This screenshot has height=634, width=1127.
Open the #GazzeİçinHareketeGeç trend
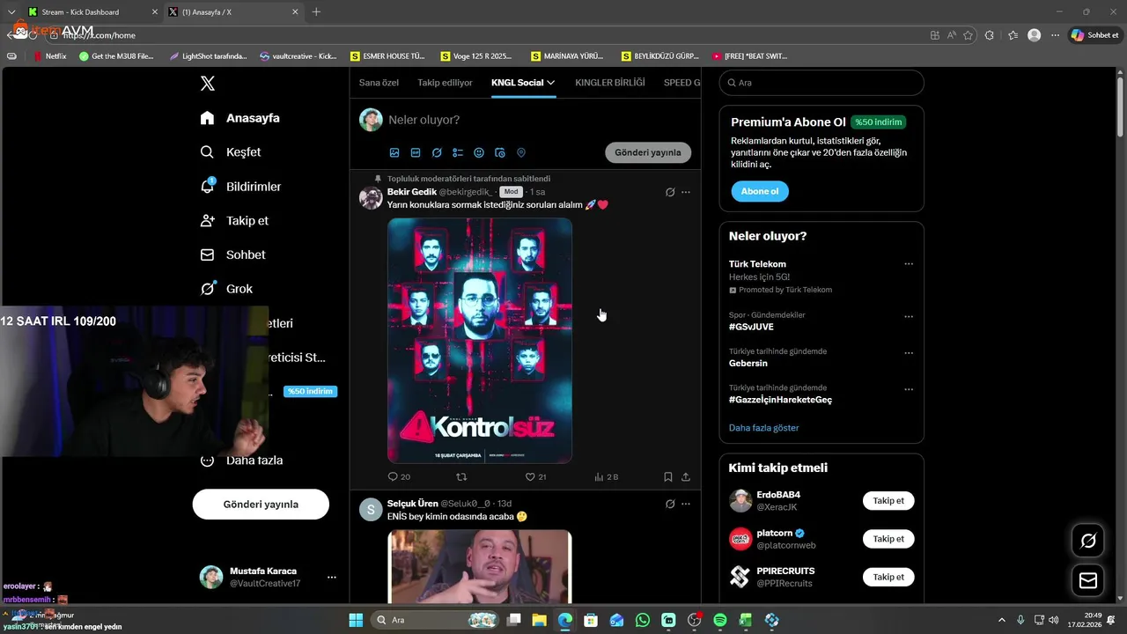coord(780,400)
